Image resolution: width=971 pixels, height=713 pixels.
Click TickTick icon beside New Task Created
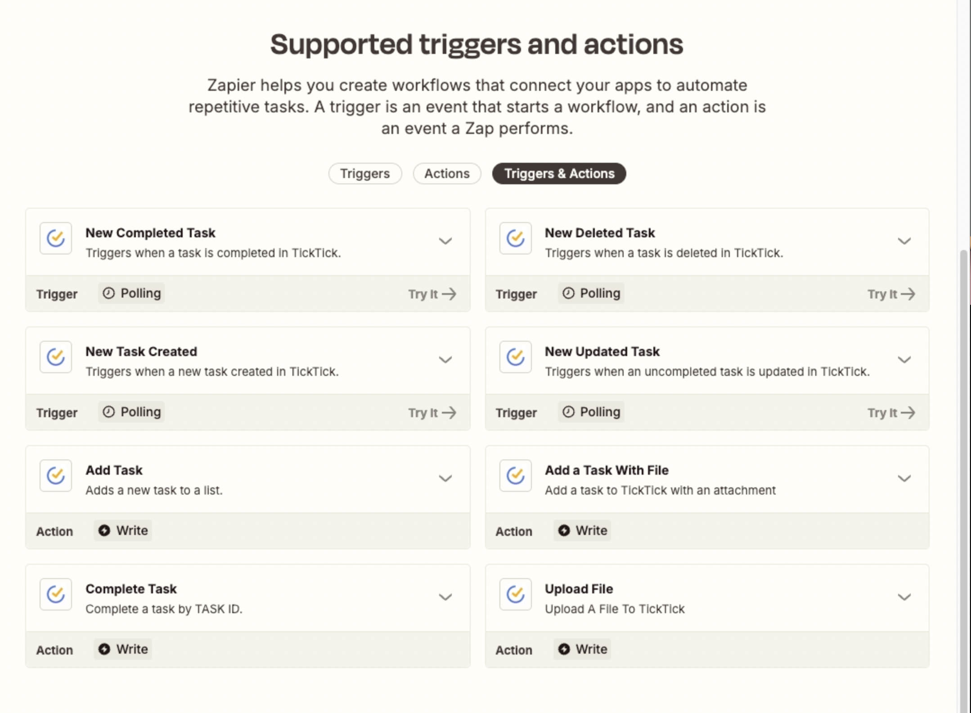pos(56,357)
